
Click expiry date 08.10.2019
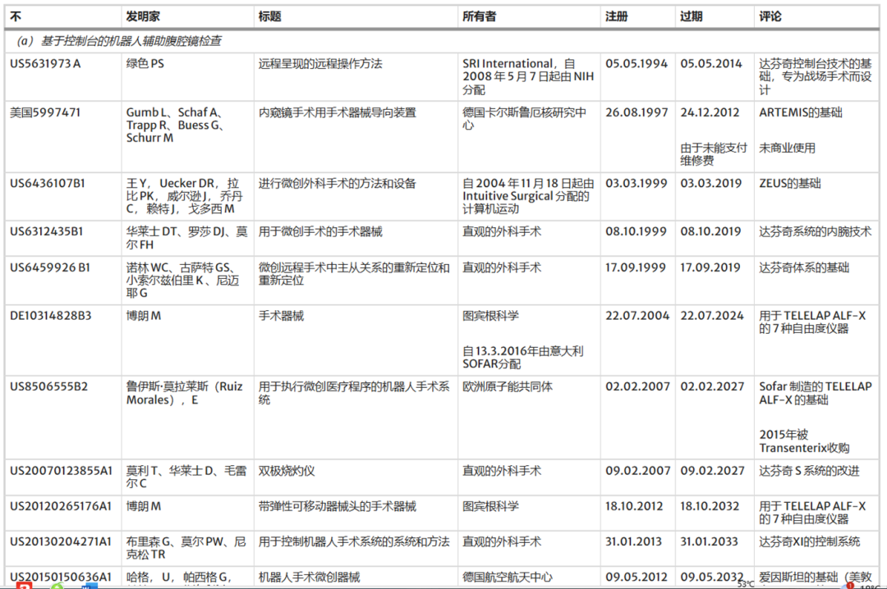(710, 231)
